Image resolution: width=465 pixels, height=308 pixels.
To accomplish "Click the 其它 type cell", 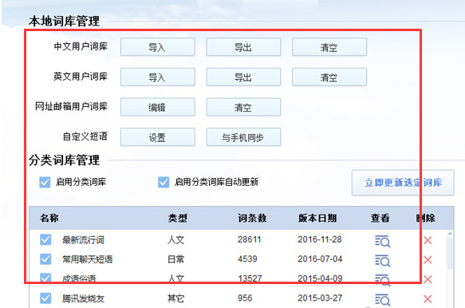I will click(x=175, y=298).
